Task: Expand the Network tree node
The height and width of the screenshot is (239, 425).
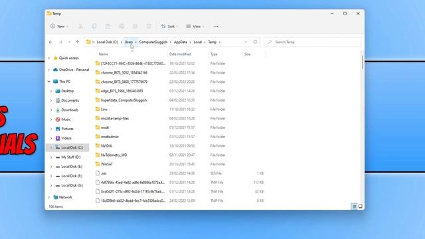Action: tap(48, 197)
